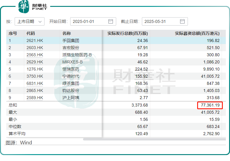Click median fundraising value 683.24
Viewport: 230px width, 161px height.
pyautogui.click(x=213, y=126)
